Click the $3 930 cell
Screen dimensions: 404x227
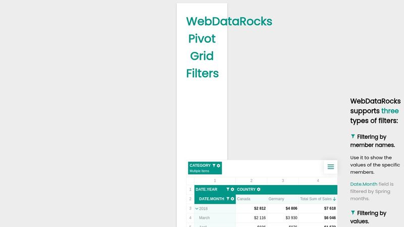pyautogui.click(x=283, y=218)
